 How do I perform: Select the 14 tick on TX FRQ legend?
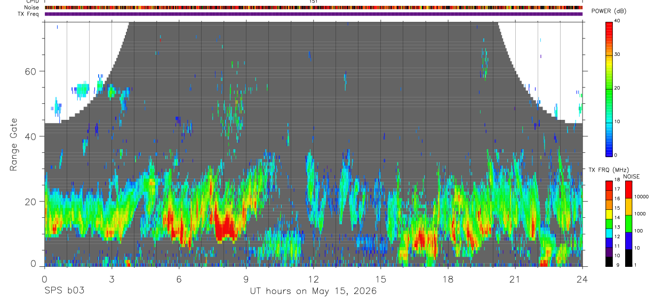point(618,218)
